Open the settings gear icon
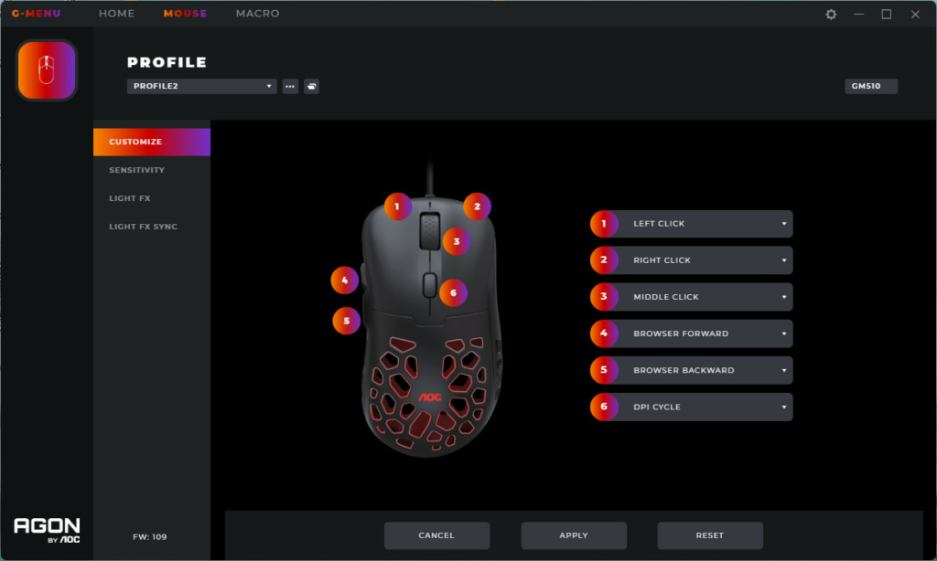 [x=831, y=15]
